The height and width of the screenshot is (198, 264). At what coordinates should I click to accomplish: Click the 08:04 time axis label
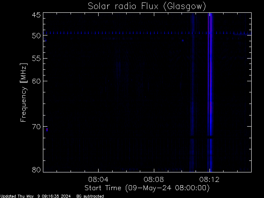tap(98, 179)
